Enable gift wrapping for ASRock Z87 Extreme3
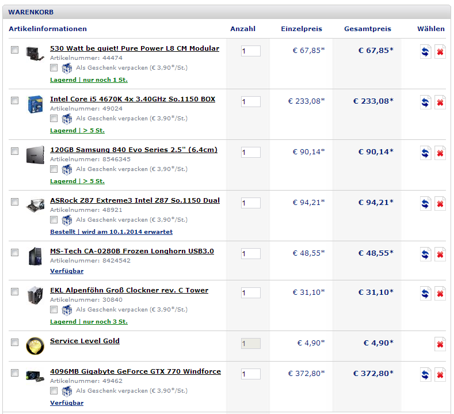Image resolution: width=454 pixels, height=414 pixels. [x=54, y=219]
